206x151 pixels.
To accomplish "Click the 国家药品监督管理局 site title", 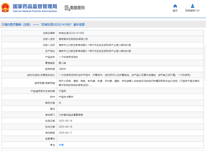I will pos(35,6).
